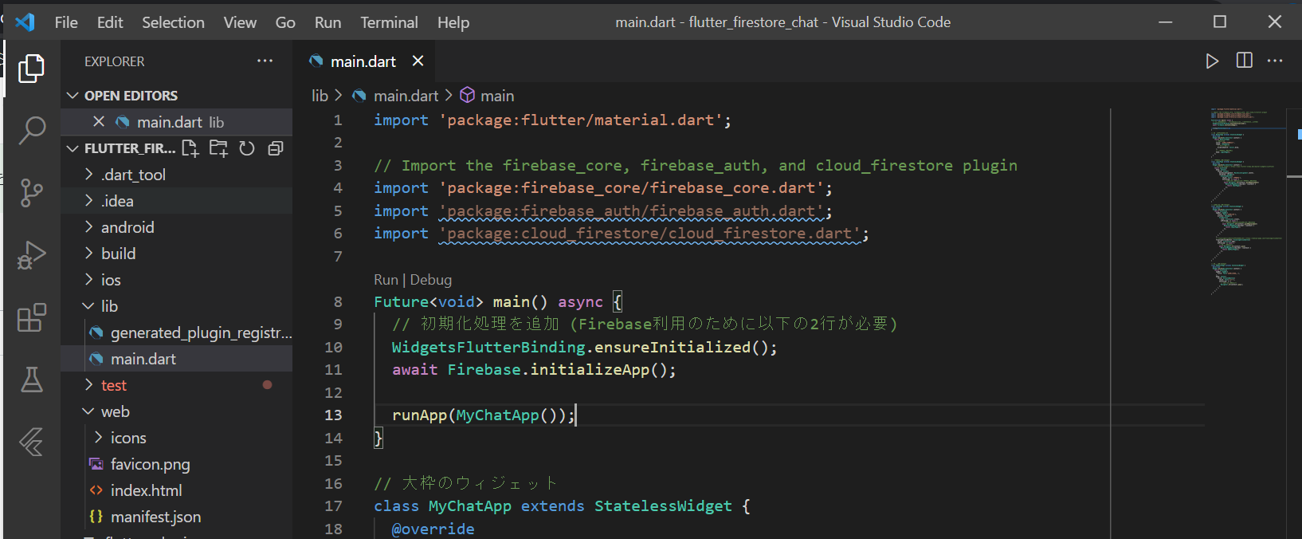This screenshot has height=539, width=1302.
Task: Click lib in the breadcrumb path
Action: point(320,96)
